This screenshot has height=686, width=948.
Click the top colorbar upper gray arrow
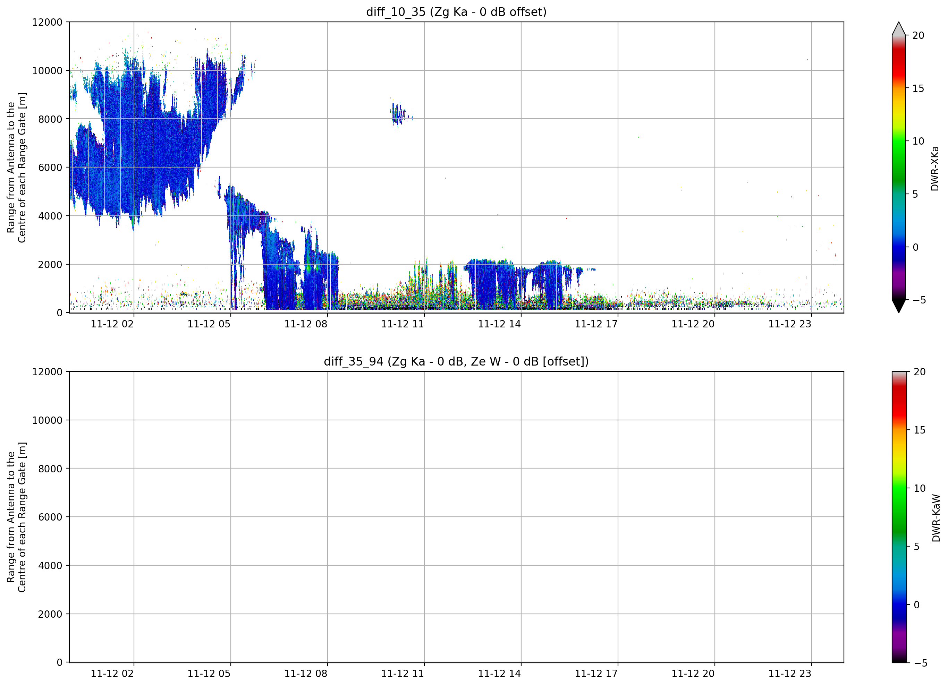tap(899, 28)
